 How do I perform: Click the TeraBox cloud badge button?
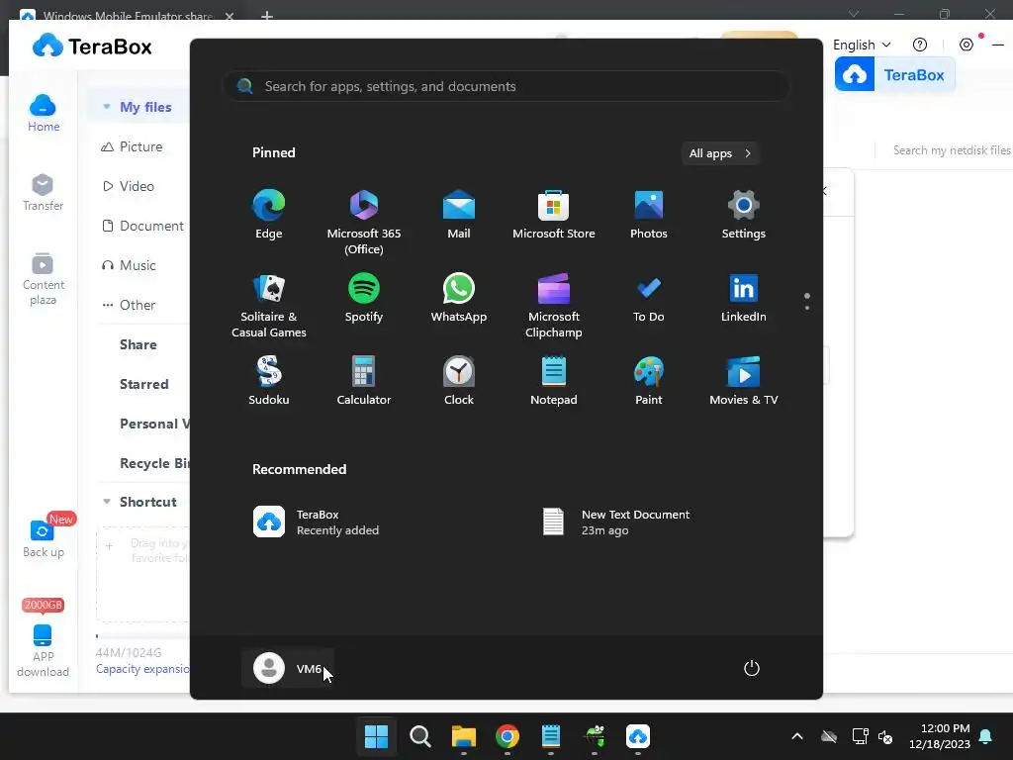point(894,75)
